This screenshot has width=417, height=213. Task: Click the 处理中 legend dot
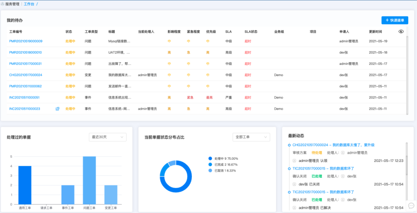tap(210, 158)
